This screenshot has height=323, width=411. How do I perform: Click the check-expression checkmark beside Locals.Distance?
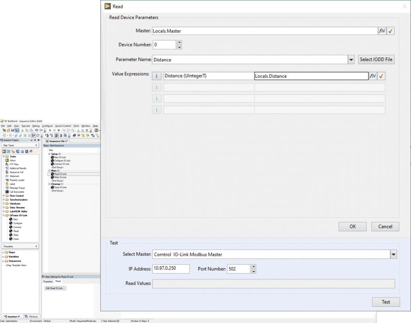coord(381,76)
